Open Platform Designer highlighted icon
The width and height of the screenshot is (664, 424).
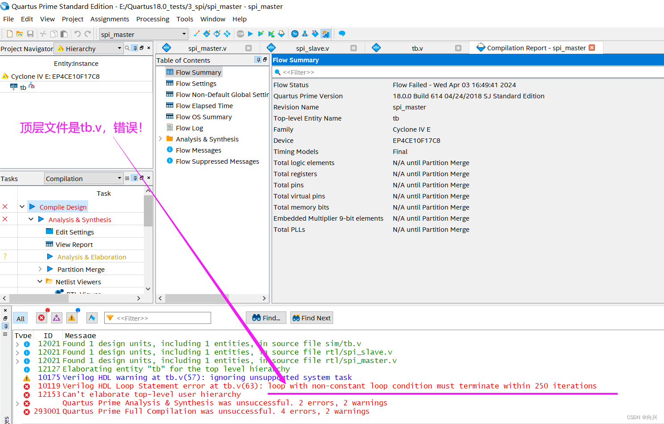(326, 34)
